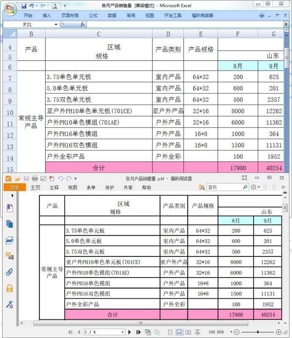Select continuous facing view layout
This screenshot has width=292, height=338.
pyautogui.click(x=197, y=332)
